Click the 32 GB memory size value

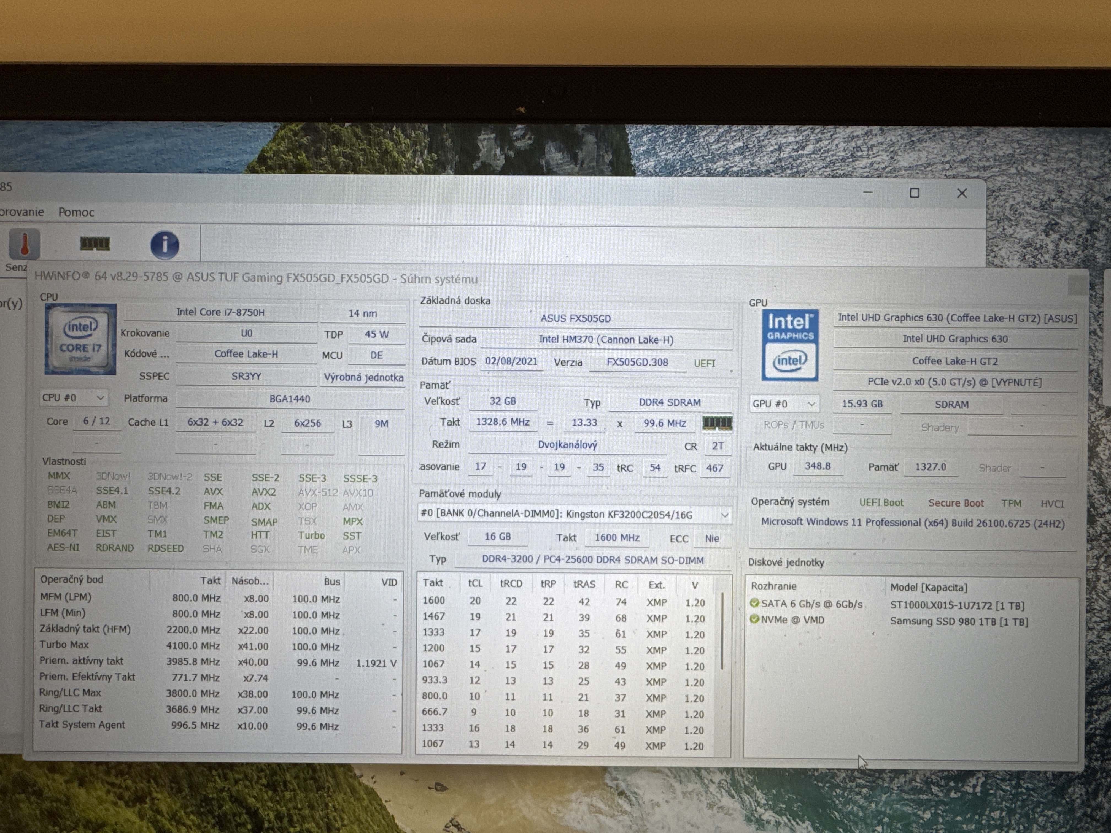pyautogui.click(x=503, y=401)
